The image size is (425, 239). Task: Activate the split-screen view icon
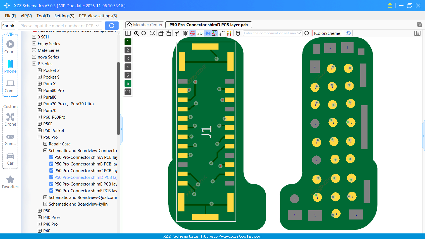[x=128, y=33]
